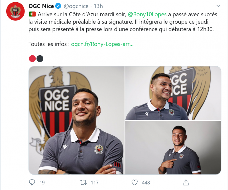Click the Portugal flag emoji
This screenshot has width=228, height=190.
32,14
